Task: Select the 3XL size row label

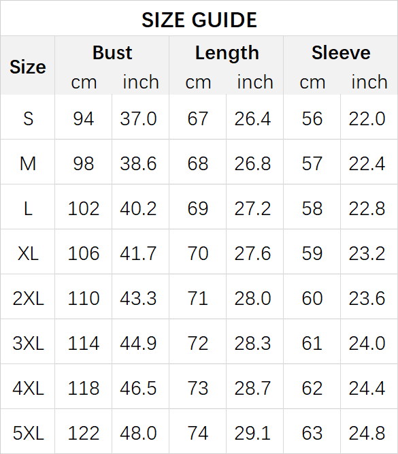Action: (28, 343)
